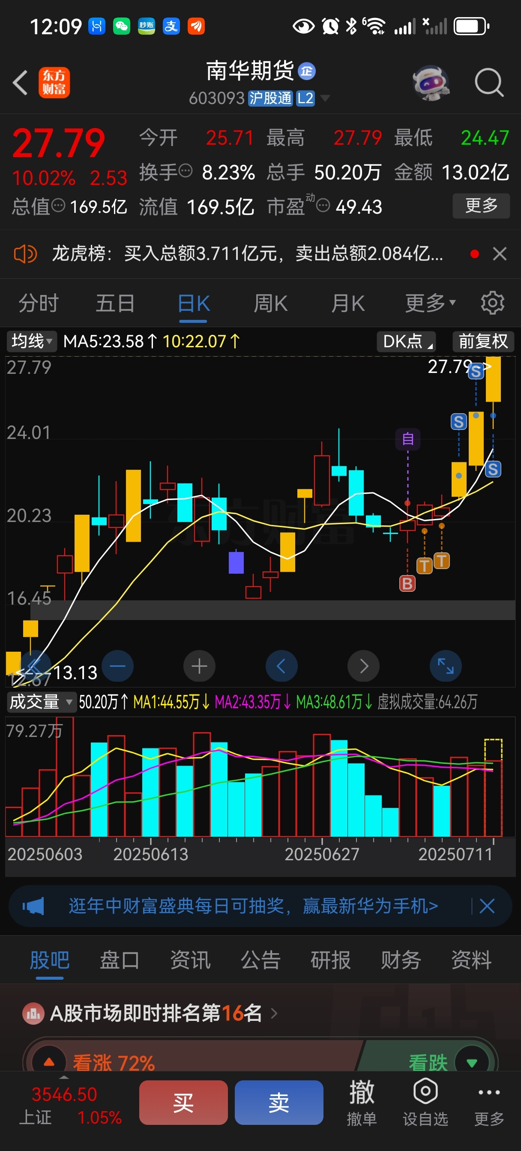521x1151 pixels.
Task: Select the 日K tab
Action: coord(194,304)
